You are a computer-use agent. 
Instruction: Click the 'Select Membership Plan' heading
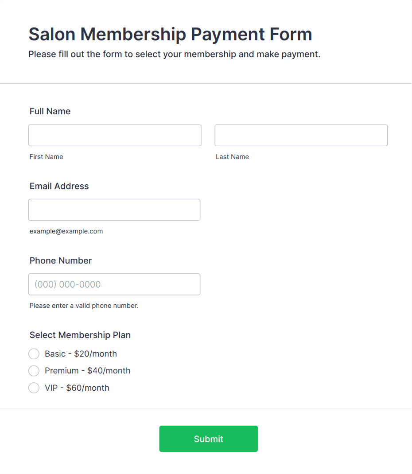coord(80,335)
